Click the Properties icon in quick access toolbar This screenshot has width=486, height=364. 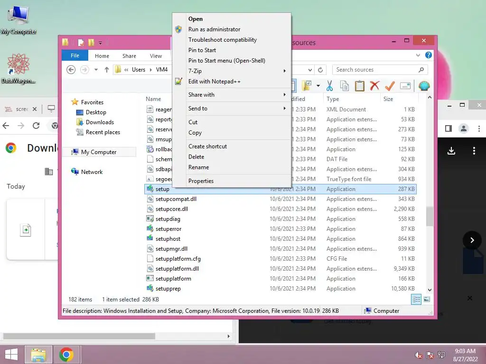click(81, 42)
